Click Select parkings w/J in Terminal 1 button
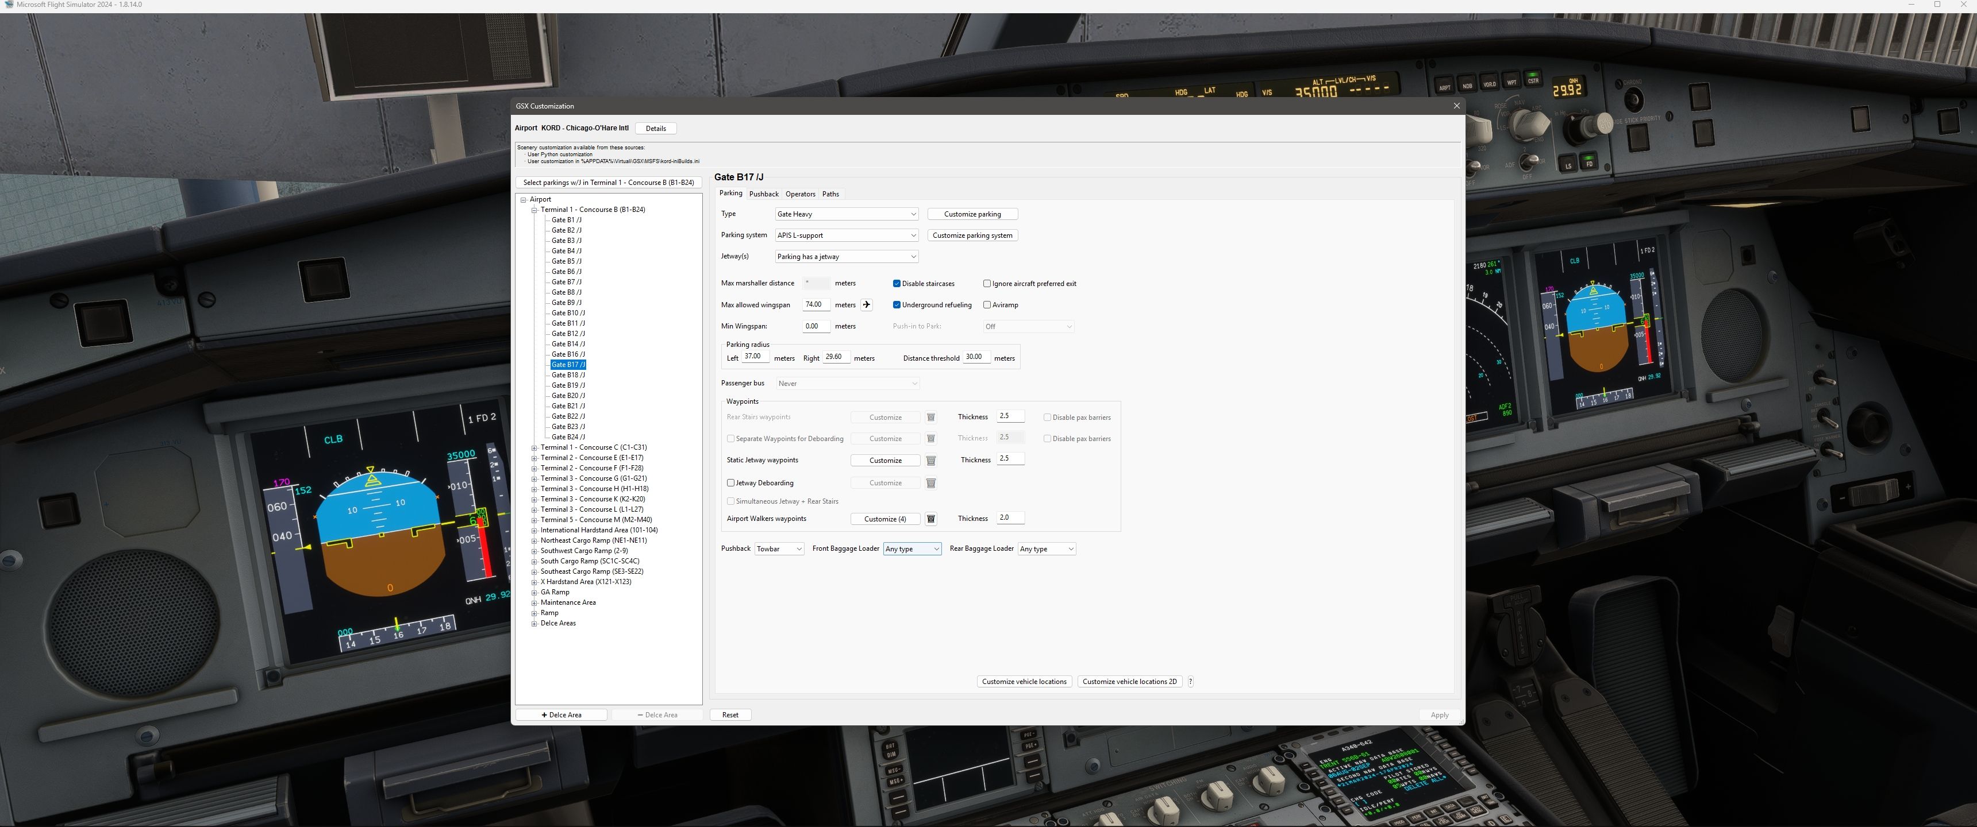Image resolution: width=1977 pixels, height=827 pixels. pos(609,183)
